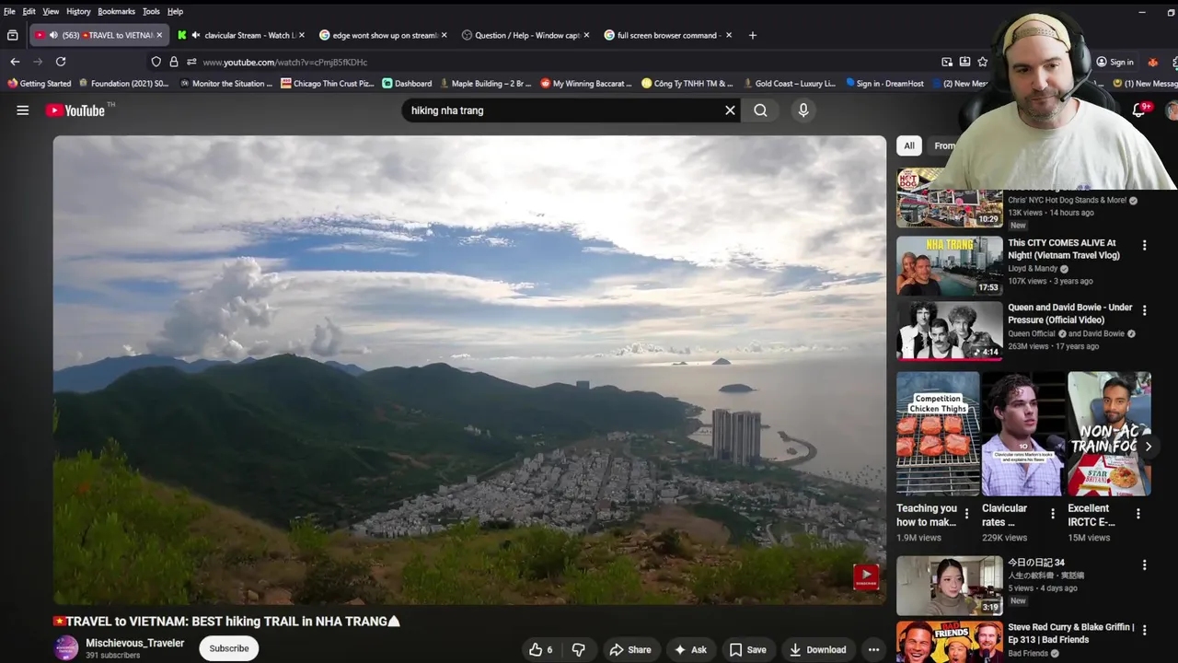This screenshot has height=663, width=1178.
Task: Click the subscribe watermark on the video
Action: click(866, 577)
